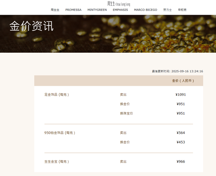216x176 pixels.
Task: Navigate to MARCO BICEGO
Action: point(145,10)
